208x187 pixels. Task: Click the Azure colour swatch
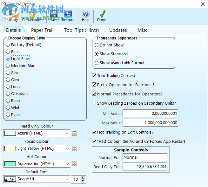click(10, 133)
